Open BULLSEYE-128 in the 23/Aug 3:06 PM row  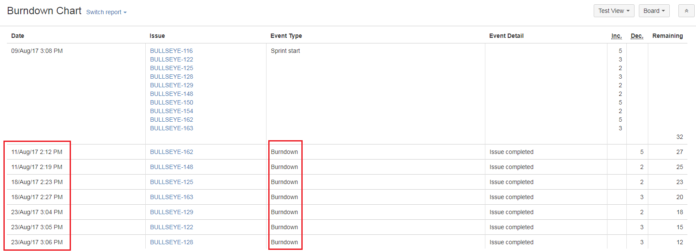coord(172,242)
